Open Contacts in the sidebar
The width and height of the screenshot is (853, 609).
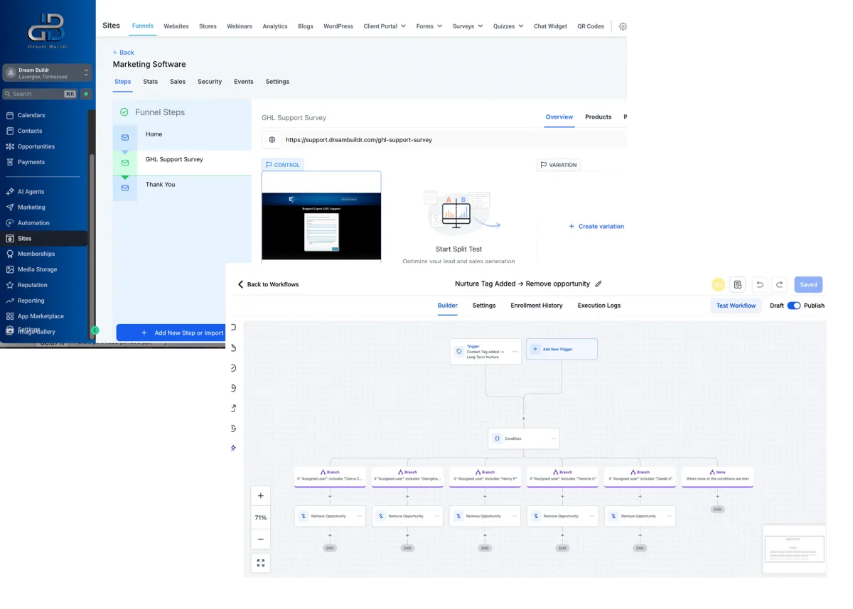coord(30,131)
